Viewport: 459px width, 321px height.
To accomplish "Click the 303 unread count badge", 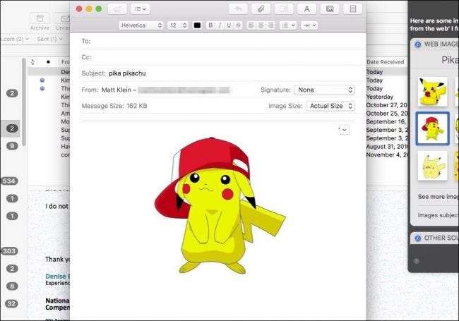I will (x=9, y=251).
